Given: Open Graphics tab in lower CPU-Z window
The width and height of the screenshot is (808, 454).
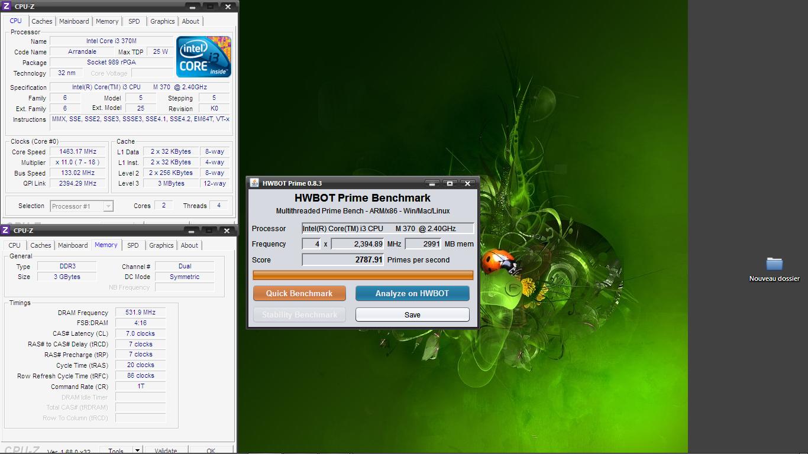Looking at the screenshot, I should [x=161, y=245].
